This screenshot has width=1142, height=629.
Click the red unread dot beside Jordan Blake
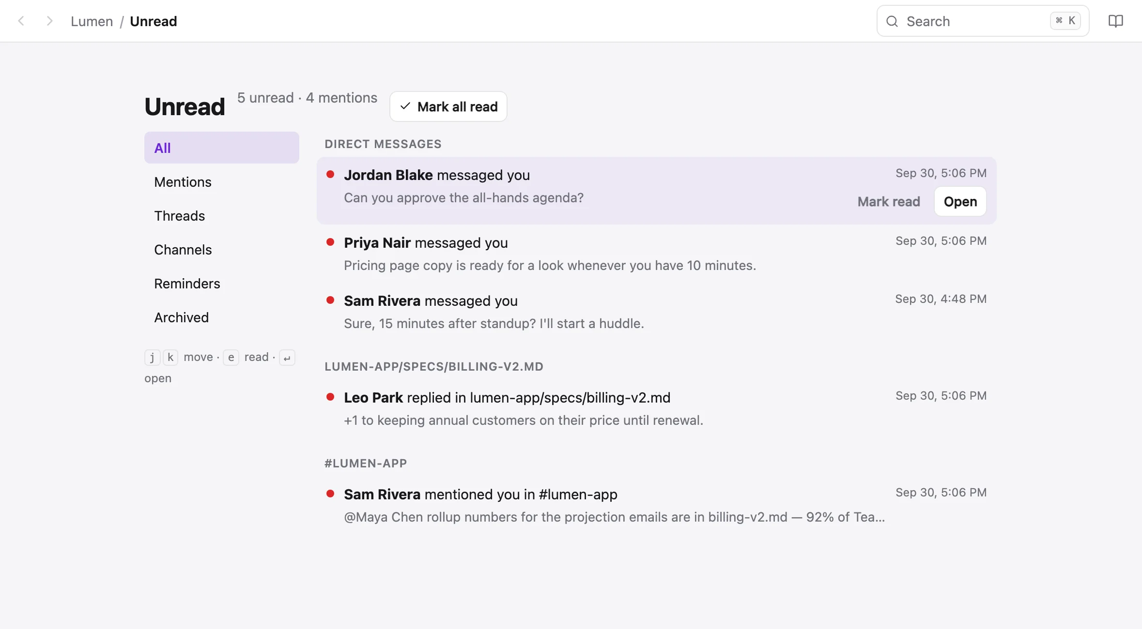(330, 174)
